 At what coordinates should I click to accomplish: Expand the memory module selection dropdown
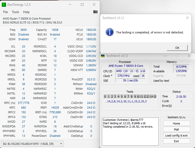click(x=32, y=144)
